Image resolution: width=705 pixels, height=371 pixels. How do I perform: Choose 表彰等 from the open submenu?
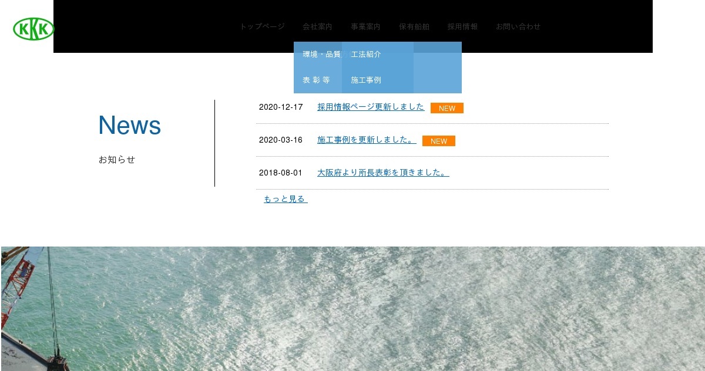[x=318, y=80]
